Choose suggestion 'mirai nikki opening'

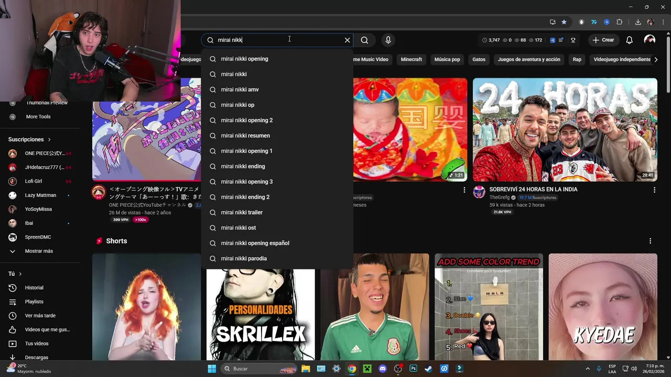[x=277, y=59]
